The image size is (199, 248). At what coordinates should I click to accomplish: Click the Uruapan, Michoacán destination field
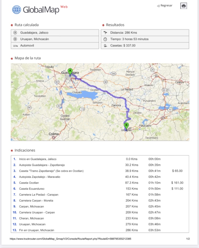click(34, 39)
